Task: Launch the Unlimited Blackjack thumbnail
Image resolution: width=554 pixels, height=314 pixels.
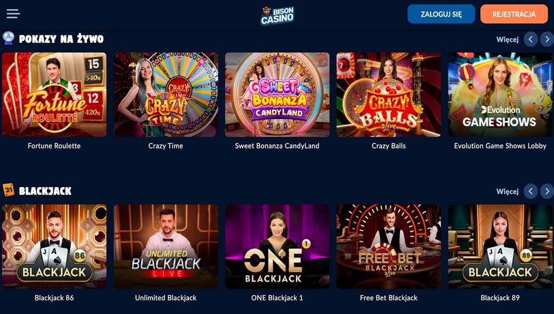Action: 166,247
